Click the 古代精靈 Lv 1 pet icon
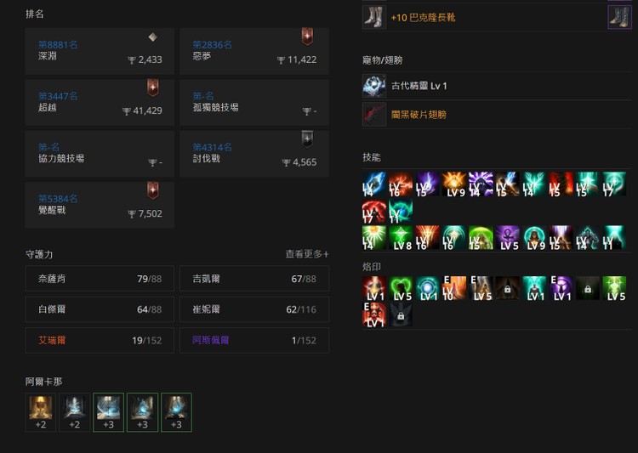 click(x=374, y=86)
